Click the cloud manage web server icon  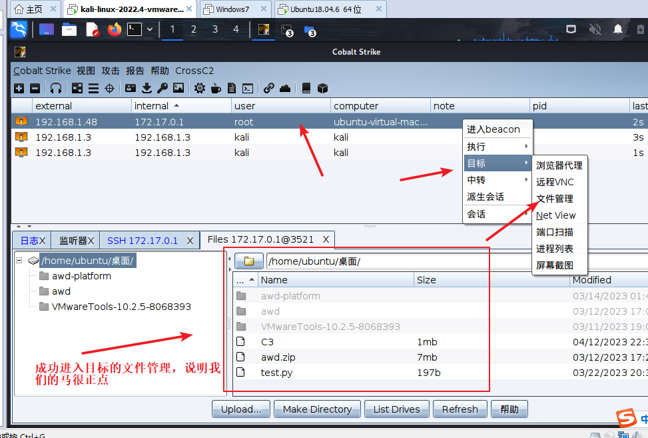pyautogui.click(x=285, y=88)
